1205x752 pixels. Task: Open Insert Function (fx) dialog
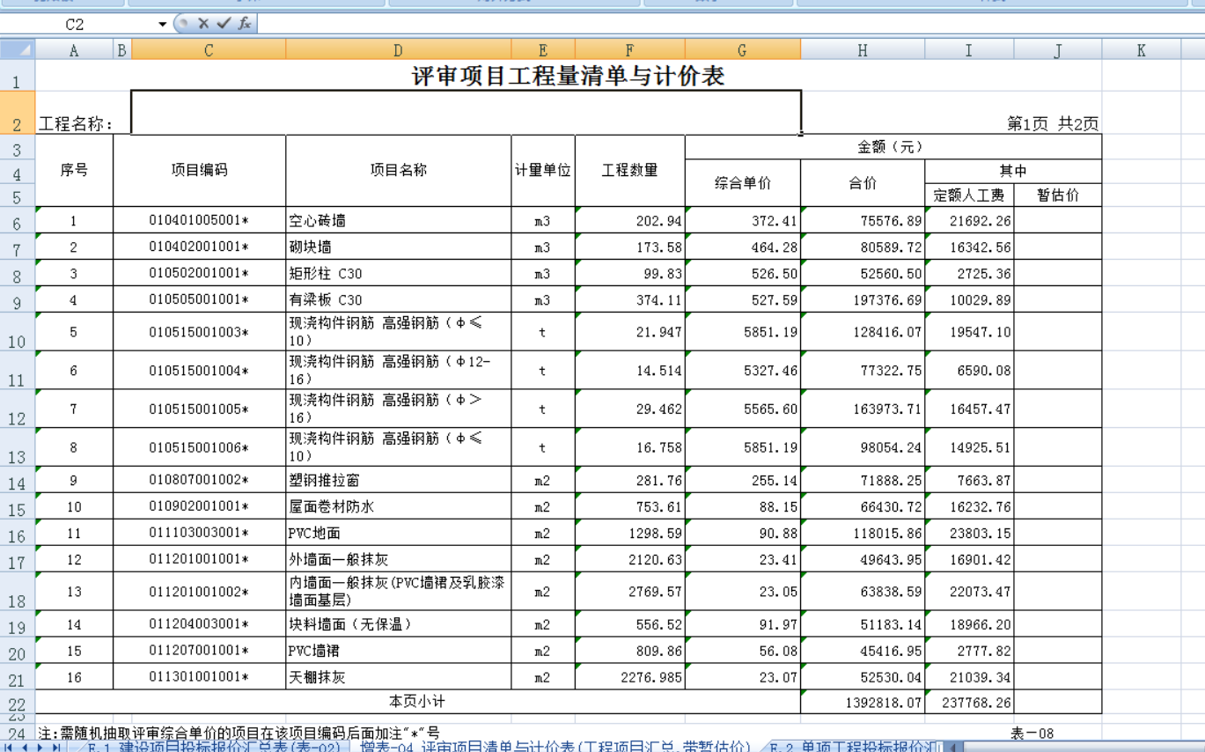click(244, 24)
